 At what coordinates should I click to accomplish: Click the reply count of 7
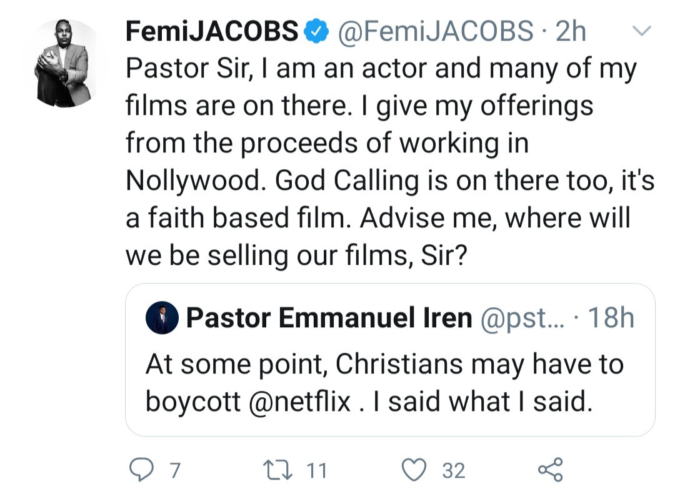(x=175, y=470)
